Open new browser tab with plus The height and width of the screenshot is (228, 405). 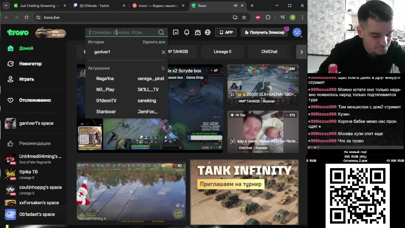(x=252, y=6)
